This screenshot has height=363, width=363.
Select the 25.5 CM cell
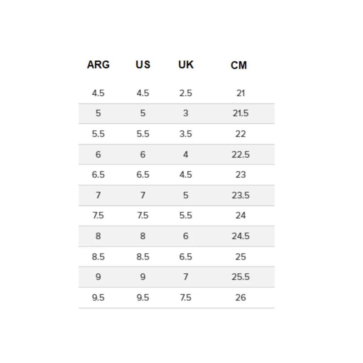pos(241,277)
